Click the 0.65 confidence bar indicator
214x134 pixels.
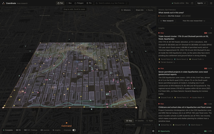coord(206,104)
